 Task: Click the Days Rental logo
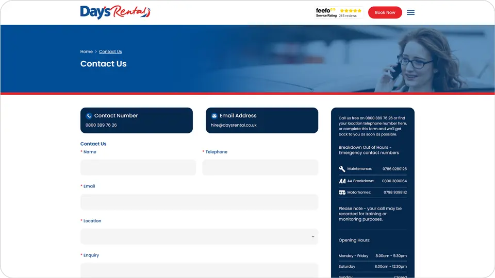[x=115, y=12]
